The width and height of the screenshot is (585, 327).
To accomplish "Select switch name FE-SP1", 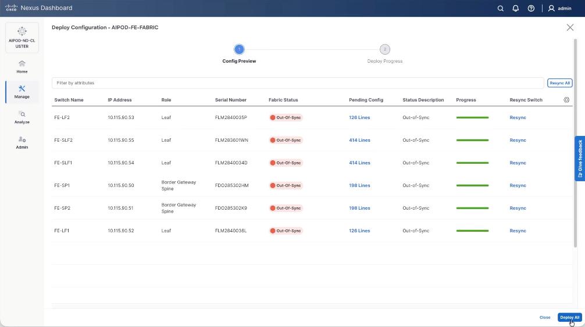I will point(62,185).
